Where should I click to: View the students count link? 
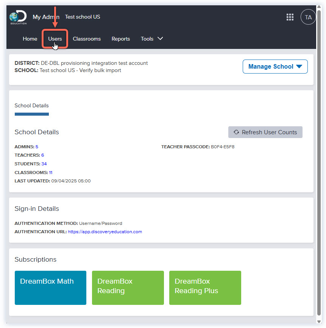tap(44, 164)
